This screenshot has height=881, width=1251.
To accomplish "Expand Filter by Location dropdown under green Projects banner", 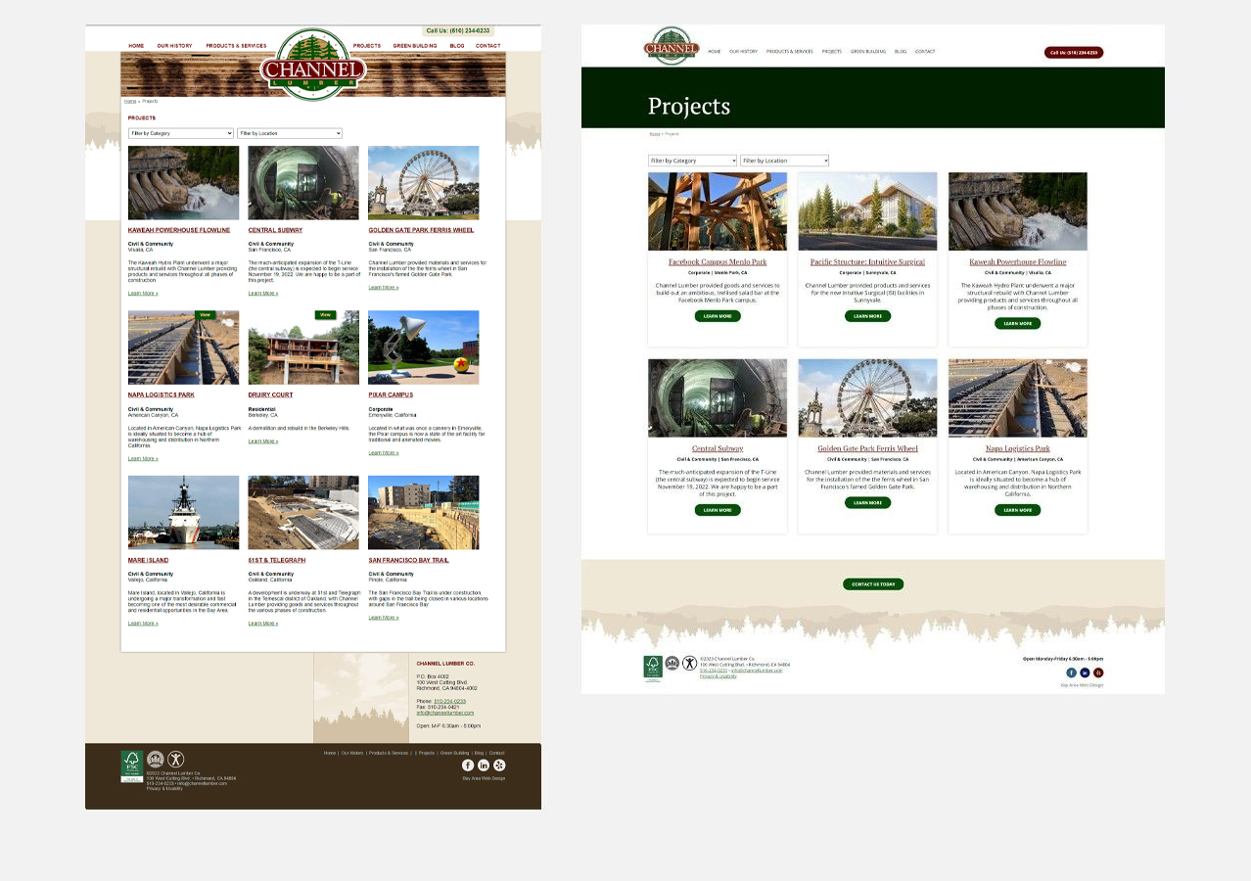I will pyautogui.click(x=784, y=161).
